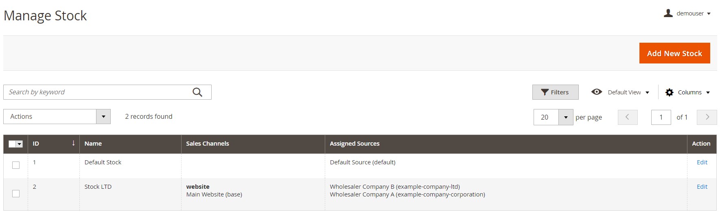This screenshot has height=216, width=720.
Task: Sort by ID column arrow
Action: (73, 143)
